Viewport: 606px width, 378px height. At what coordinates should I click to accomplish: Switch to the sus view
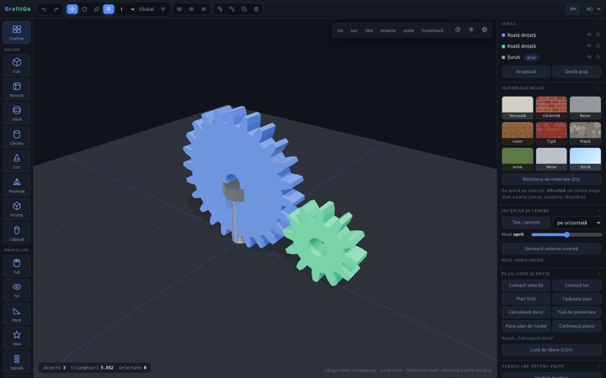tap(354, 30)
